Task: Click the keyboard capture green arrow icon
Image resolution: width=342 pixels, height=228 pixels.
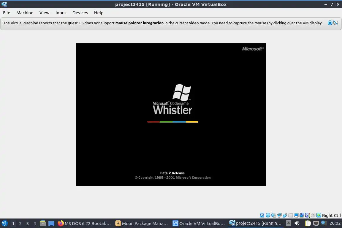Action: tap(319, 215)
